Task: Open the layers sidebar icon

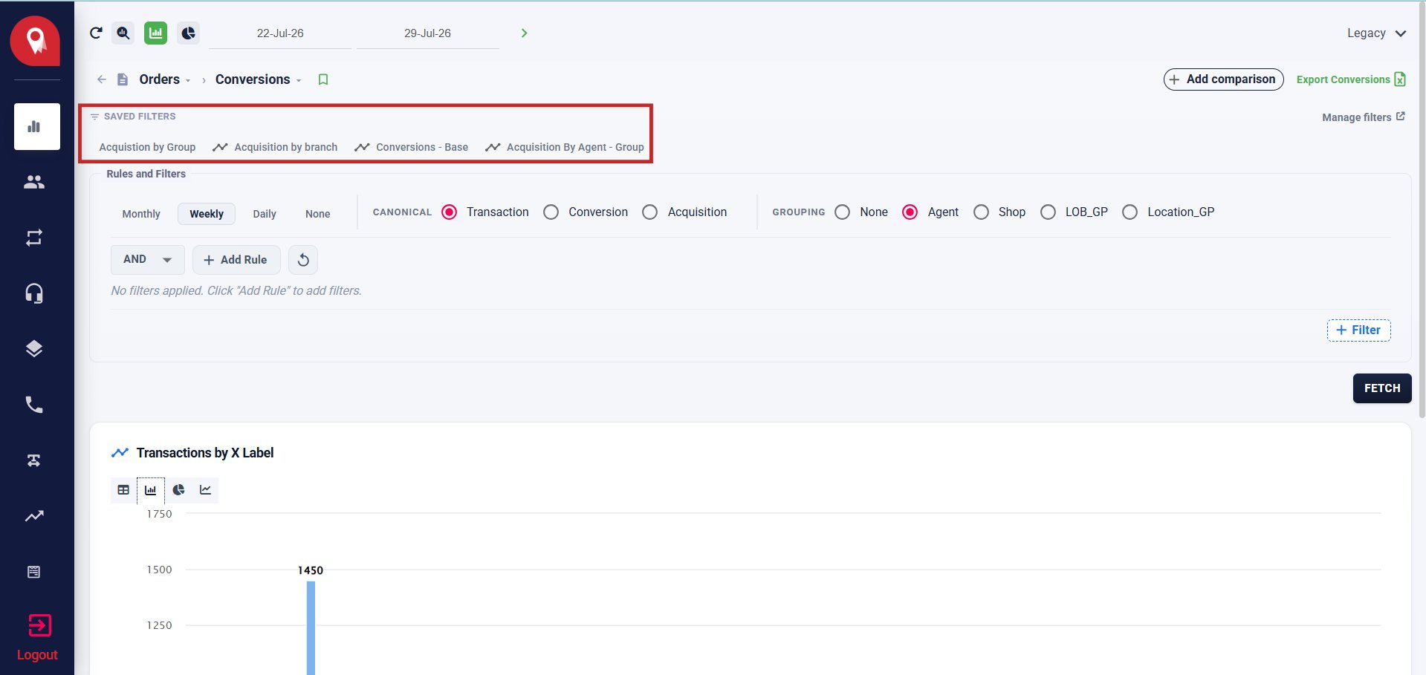Action: pyautogui.click(x=34, y=349)
